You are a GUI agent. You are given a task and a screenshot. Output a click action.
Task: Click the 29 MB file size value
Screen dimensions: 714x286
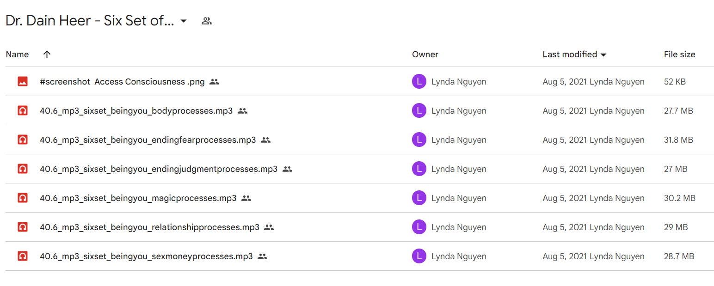[676, 227]
